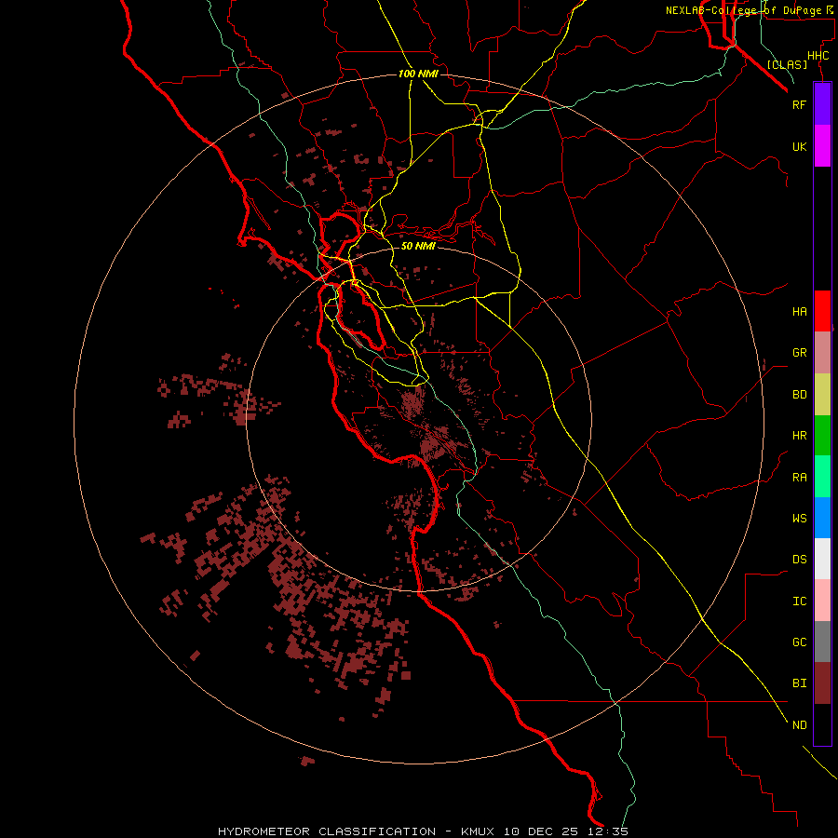Choose the WS blue legend swatch
Viewport: 838px width, 838px height.
[822, 518]
